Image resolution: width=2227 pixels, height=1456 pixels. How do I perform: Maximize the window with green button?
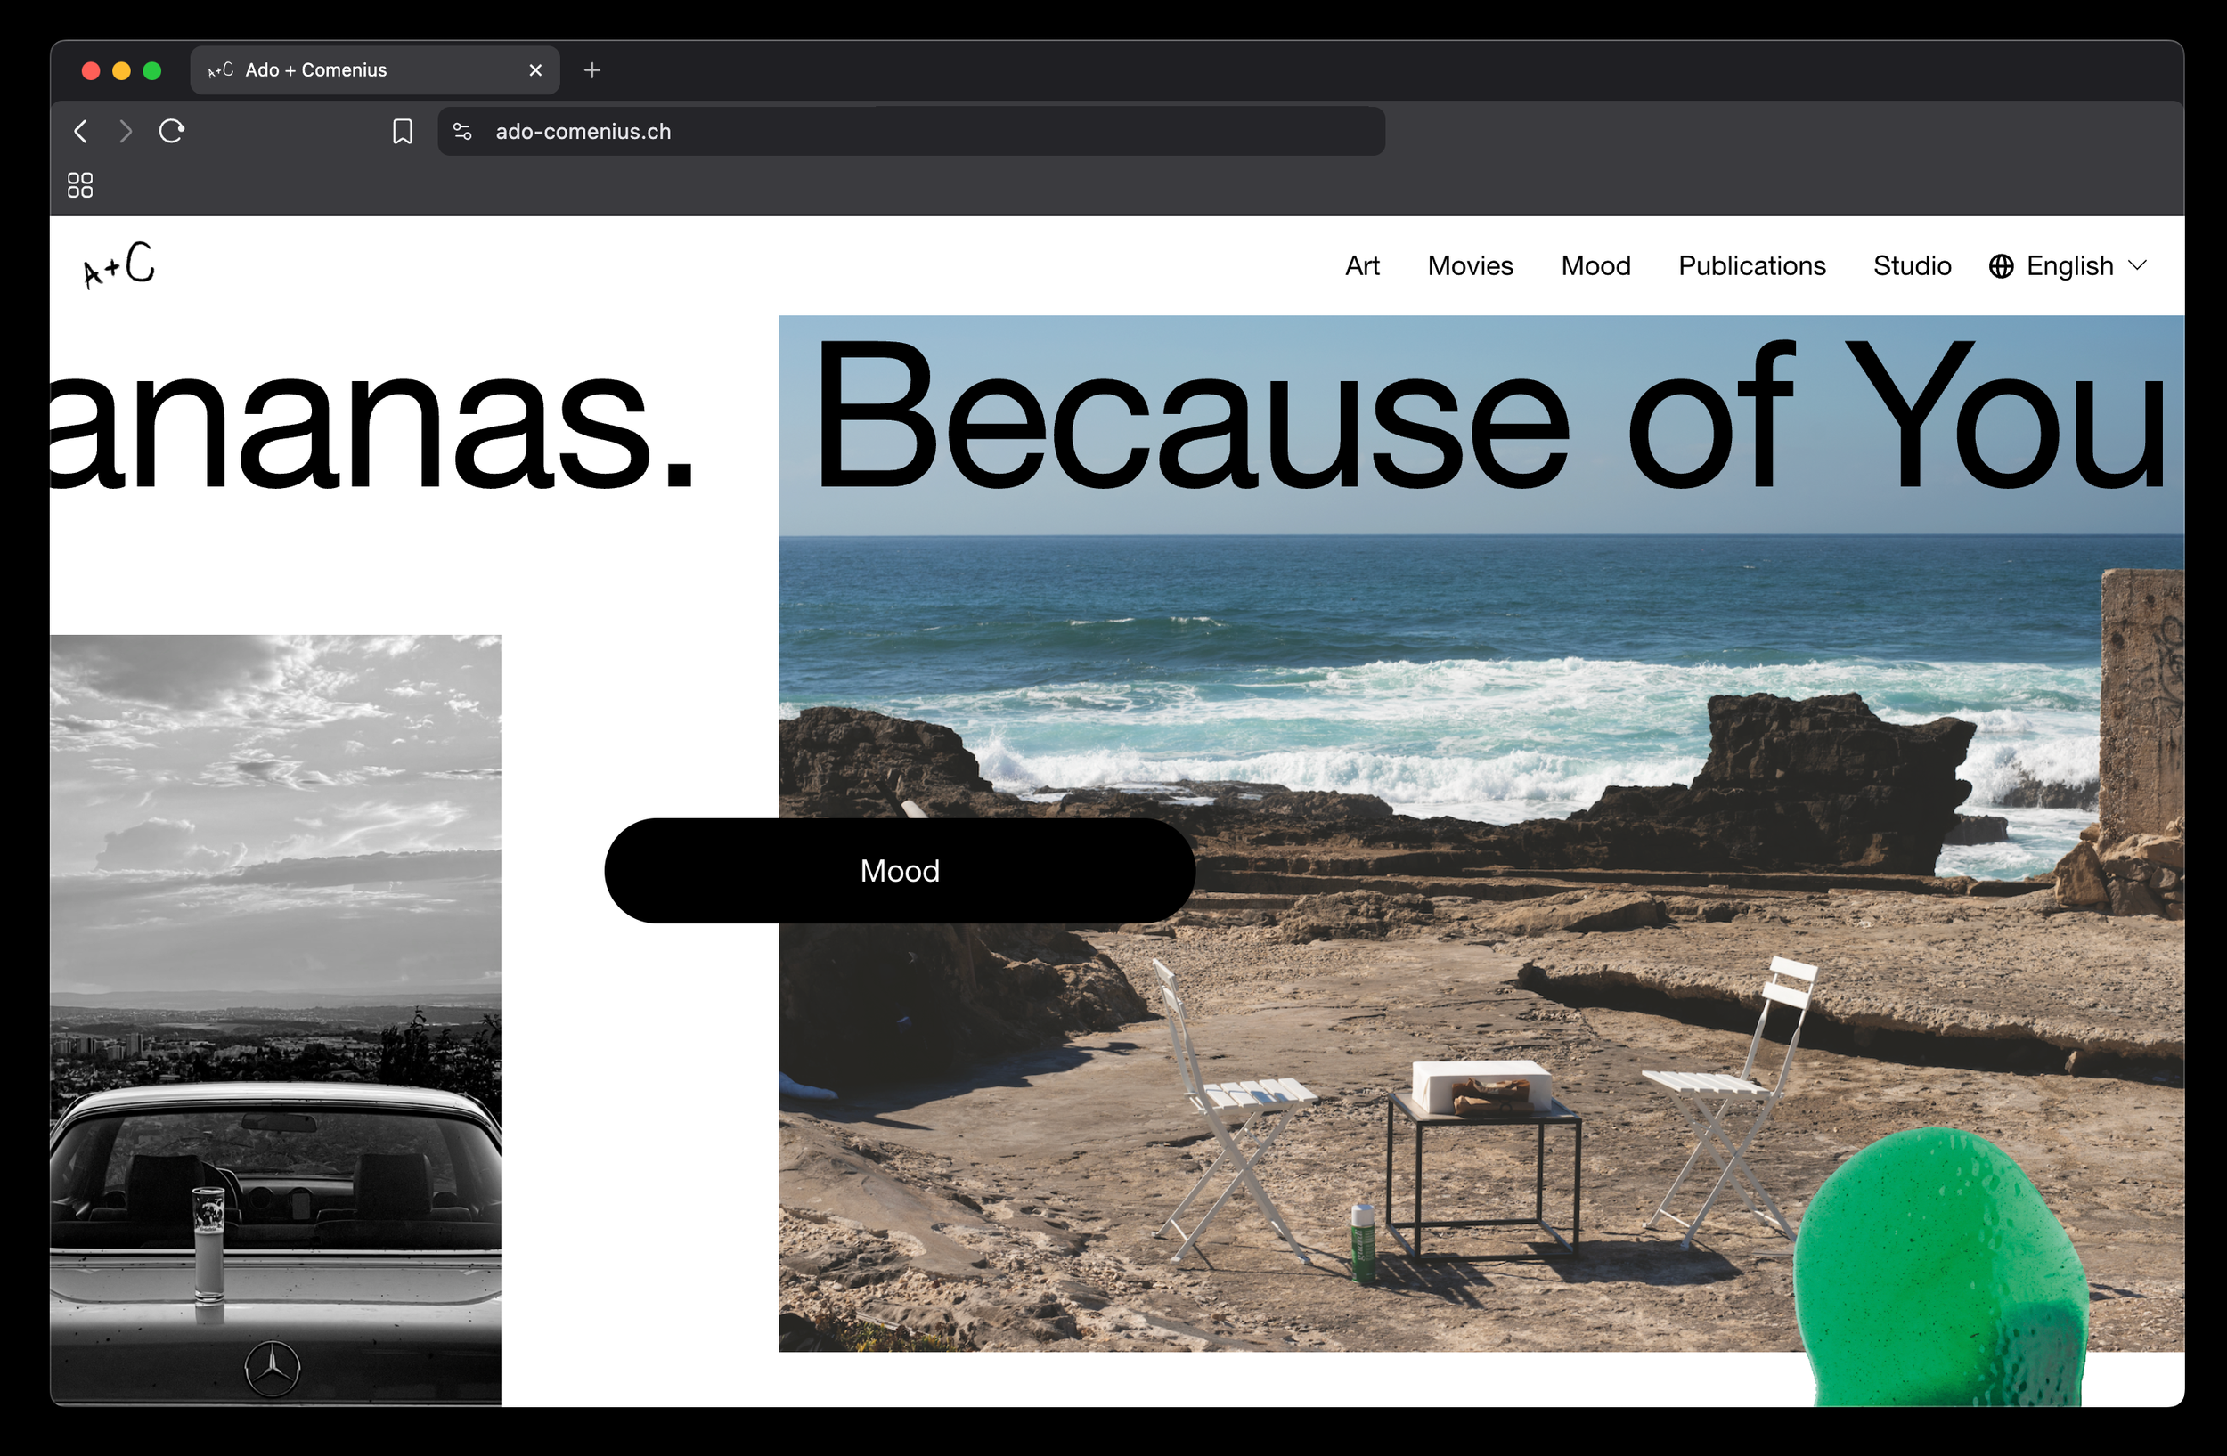click(152, 71)
